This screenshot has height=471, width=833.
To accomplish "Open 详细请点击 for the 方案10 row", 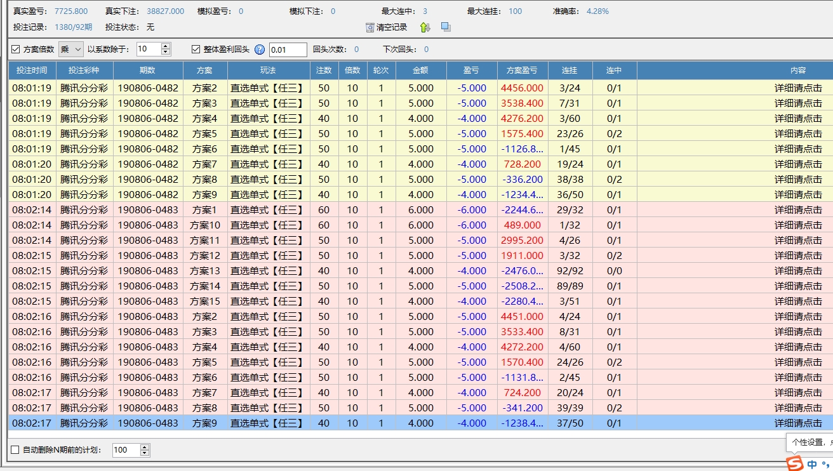I will click(798, 225).
